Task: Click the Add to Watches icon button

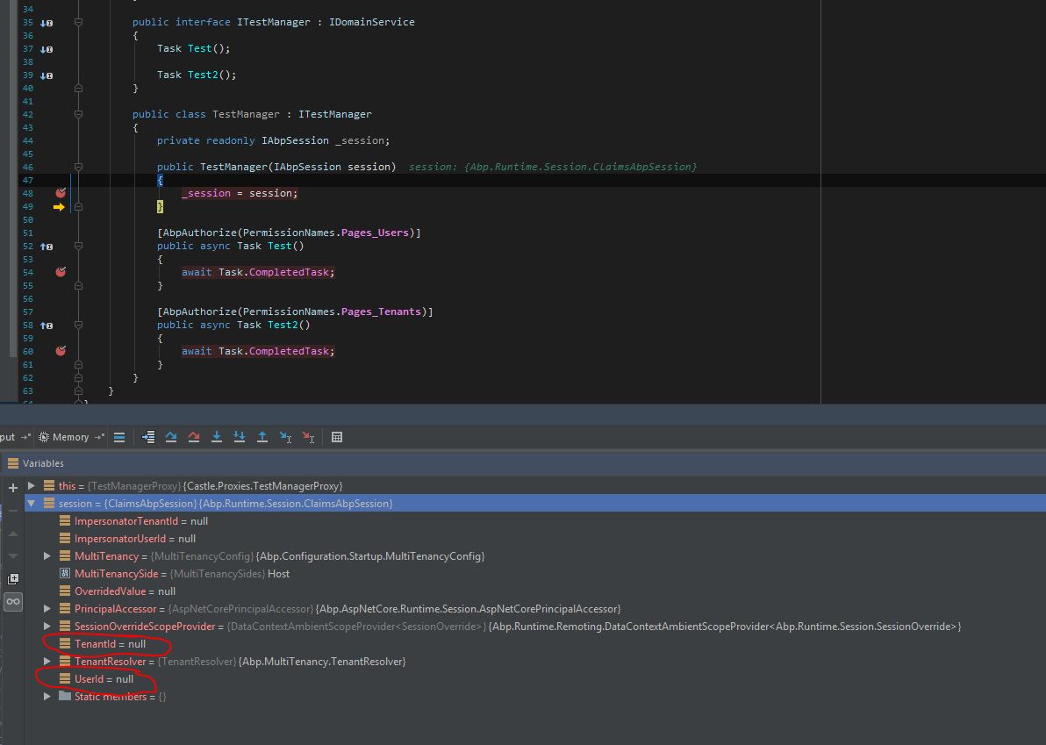Action: 12,579
